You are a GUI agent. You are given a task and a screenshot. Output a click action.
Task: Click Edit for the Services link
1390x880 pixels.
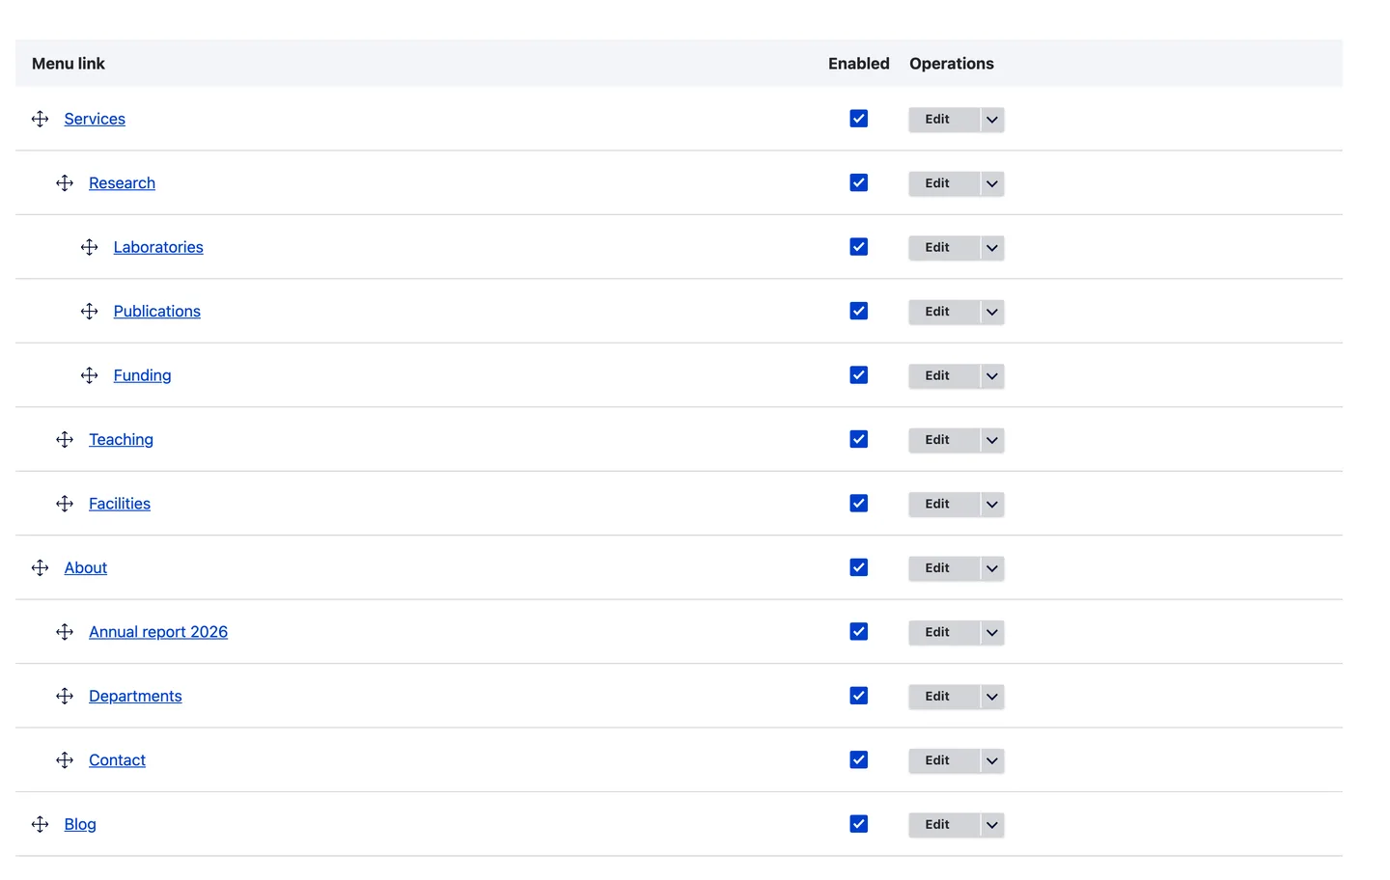[x=944, y=120]
